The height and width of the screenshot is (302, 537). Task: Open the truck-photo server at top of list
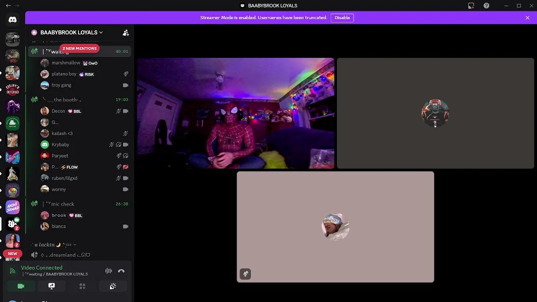tap(13, 39)
